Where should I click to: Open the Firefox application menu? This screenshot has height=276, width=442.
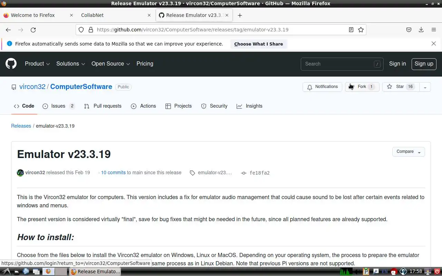pyautogui.click(x=434, y=30)
